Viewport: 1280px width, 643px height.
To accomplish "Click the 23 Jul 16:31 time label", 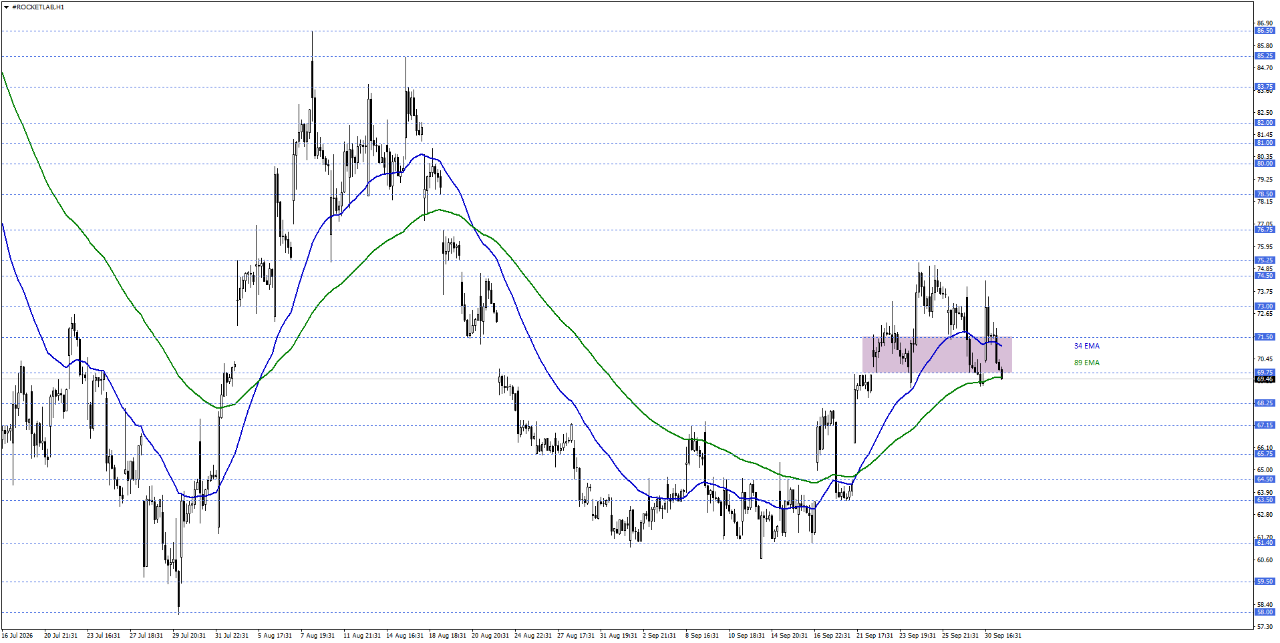I will [104, 636].
